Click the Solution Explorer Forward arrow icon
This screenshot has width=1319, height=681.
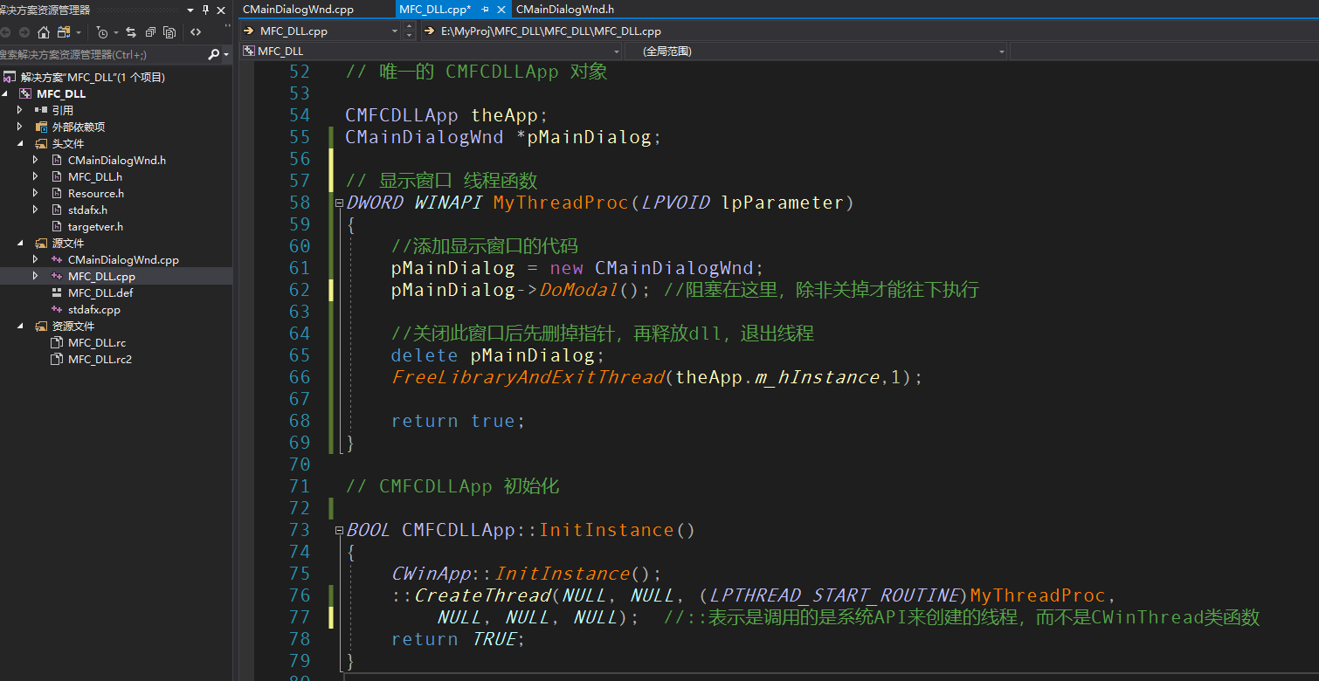point(24,32)
